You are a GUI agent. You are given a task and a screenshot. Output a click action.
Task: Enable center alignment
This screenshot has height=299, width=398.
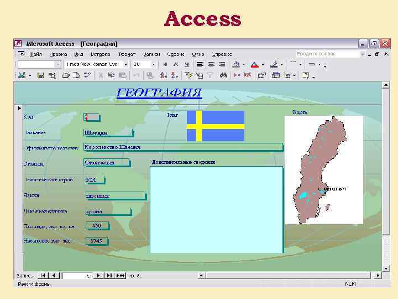point(211,64)
